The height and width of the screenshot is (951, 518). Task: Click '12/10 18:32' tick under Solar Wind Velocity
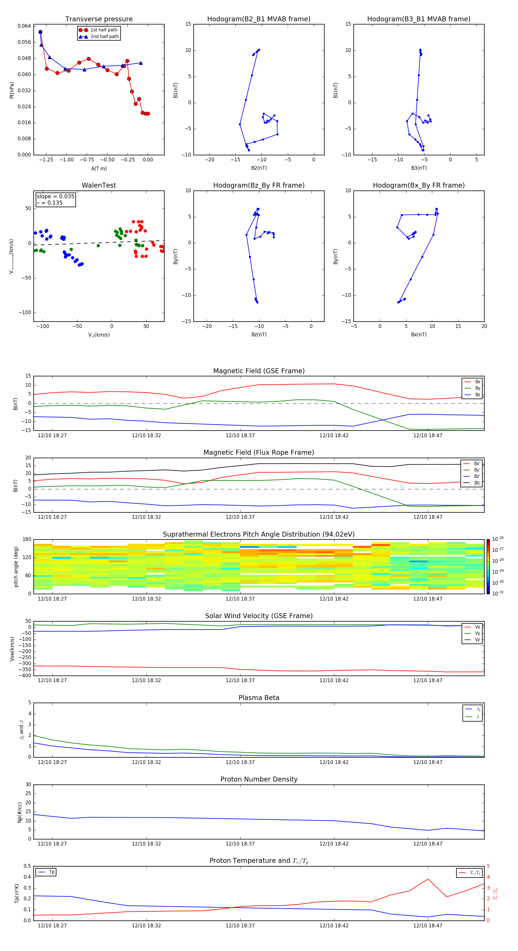pyautogui.click(x=146, y=680)
